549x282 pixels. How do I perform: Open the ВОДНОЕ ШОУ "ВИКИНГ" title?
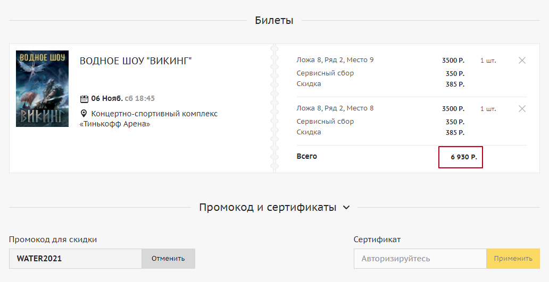(x=136, y=61)
